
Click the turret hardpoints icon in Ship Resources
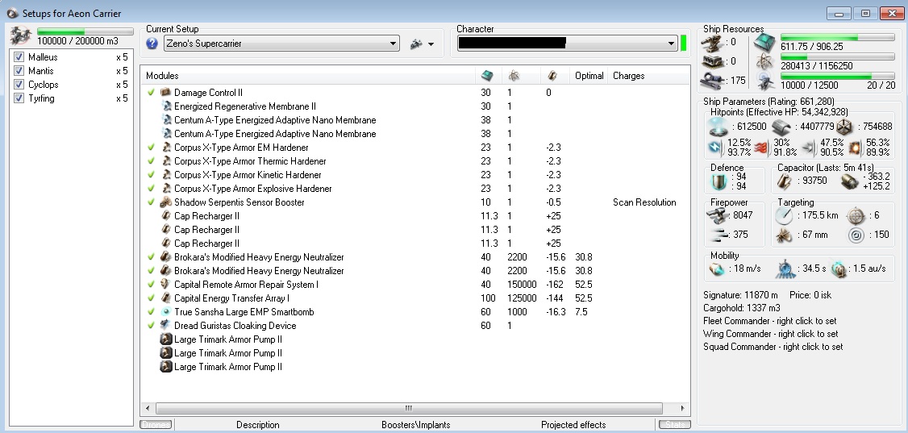[713, 42]
